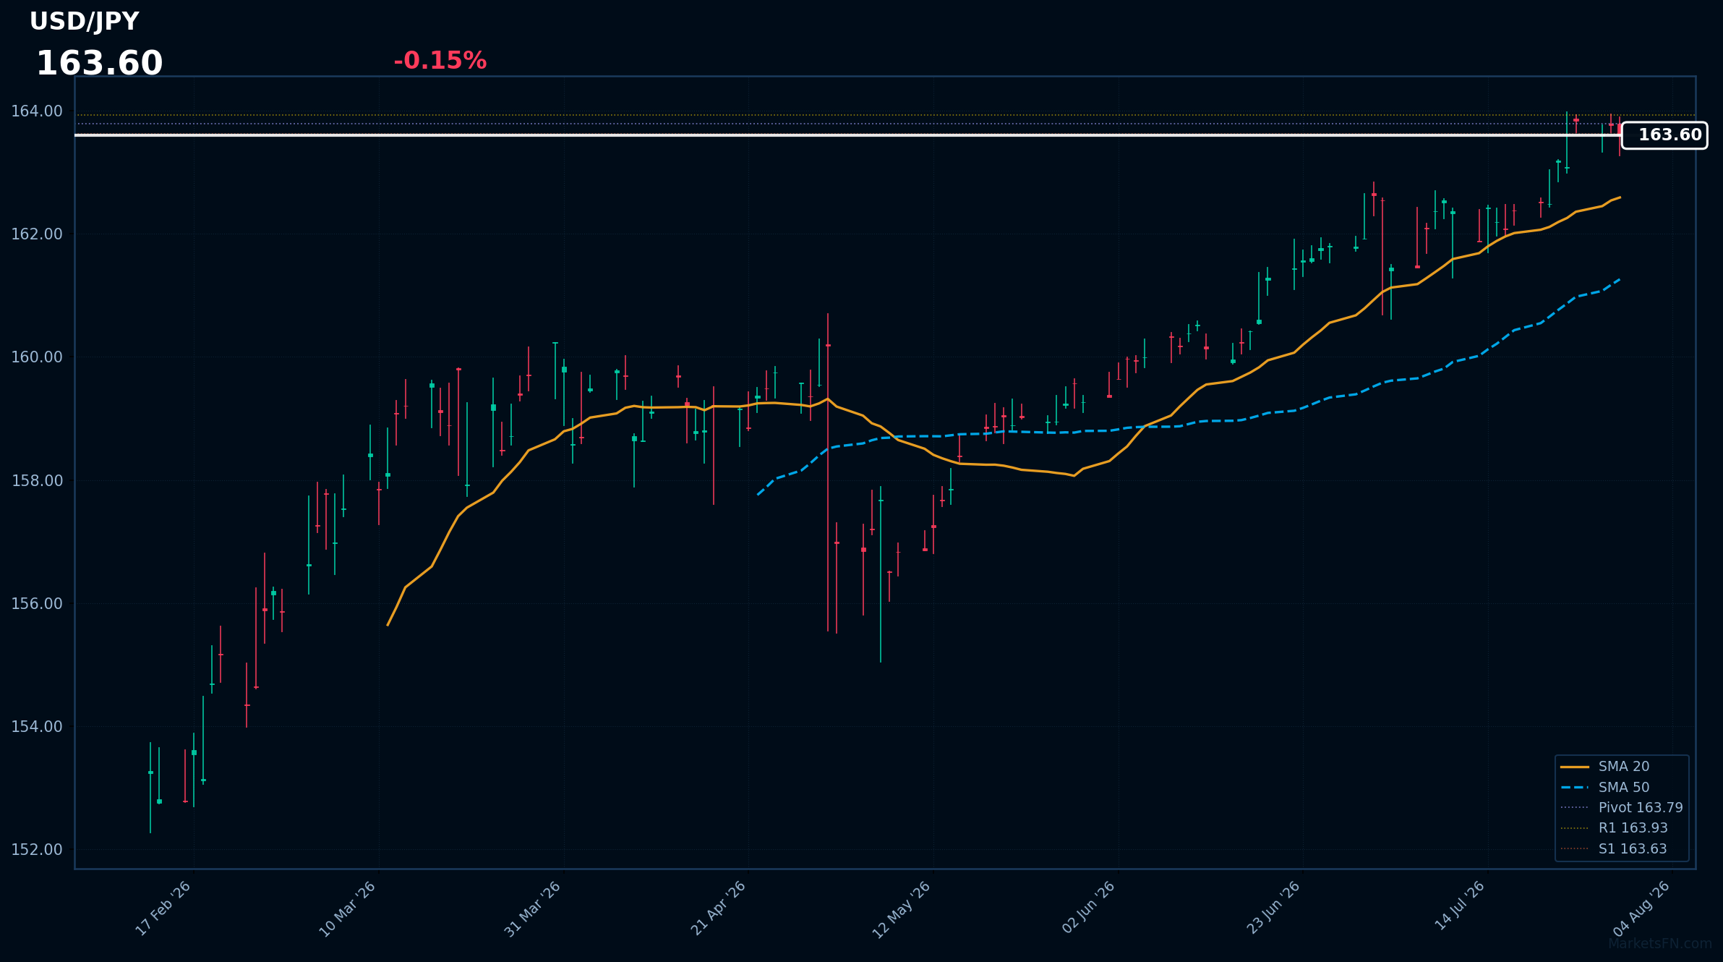Click the 10 Mar '26 date label
This screenshot has width=1723, height=962.
[348, 909]
